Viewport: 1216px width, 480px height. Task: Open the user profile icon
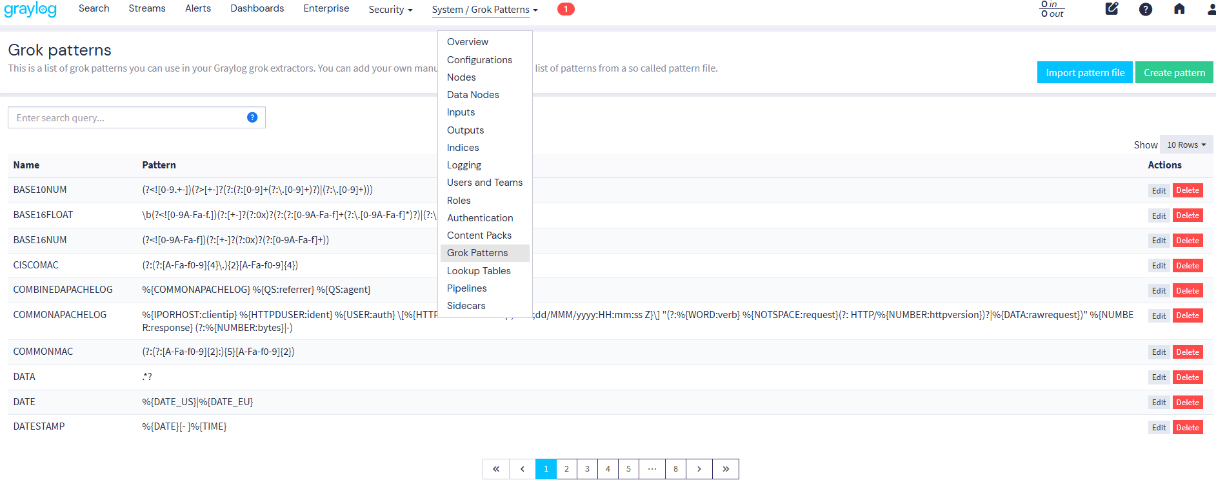click(x=1211, y=9)
